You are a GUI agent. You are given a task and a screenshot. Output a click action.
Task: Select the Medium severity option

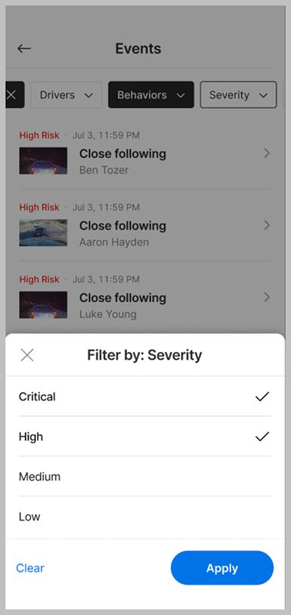144,476
